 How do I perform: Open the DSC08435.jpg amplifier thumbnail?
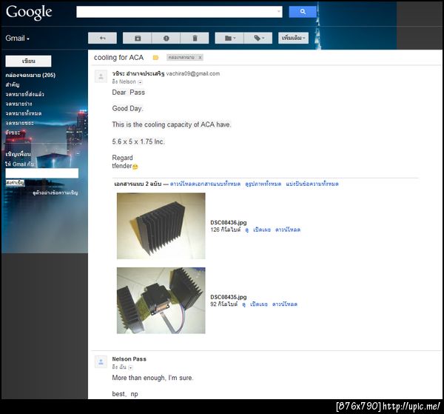161,301
